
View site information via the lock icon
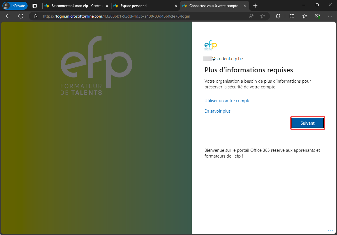pos(36,16)
